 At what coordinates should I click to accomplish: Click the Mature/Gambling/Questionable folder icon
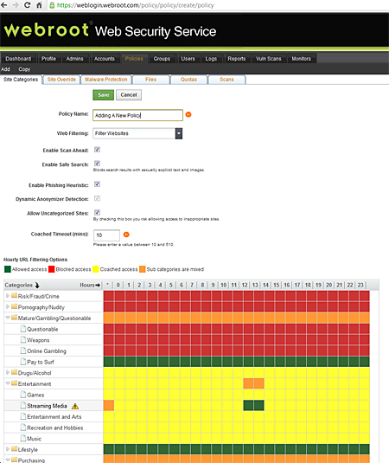pyautogui.click(x=14, y=318)
